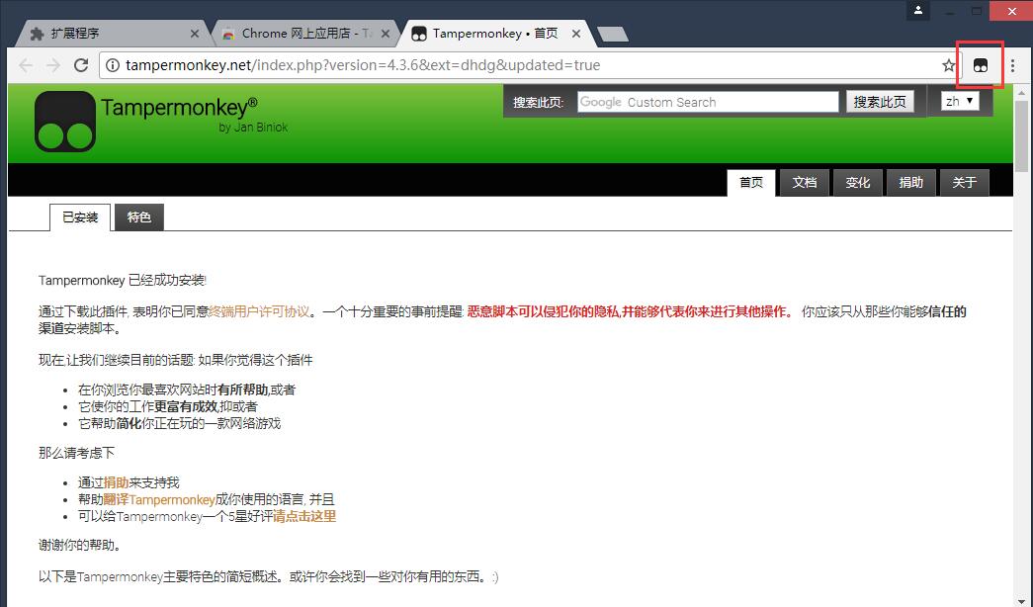Switch to the 特色 content tab

click(139, 217)
